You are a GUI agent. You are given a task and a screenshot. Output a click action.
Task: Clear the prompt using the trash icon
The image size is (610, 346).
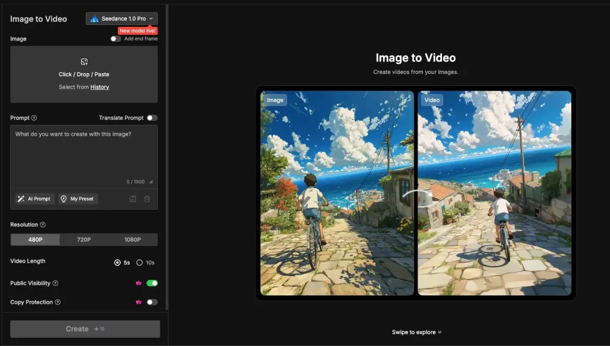point(147,198)
